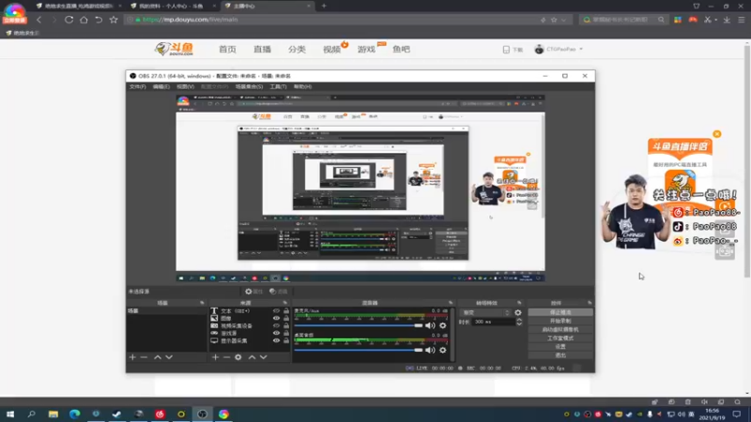
Task: Open transition properties gear icon
Action: [518, 312]
